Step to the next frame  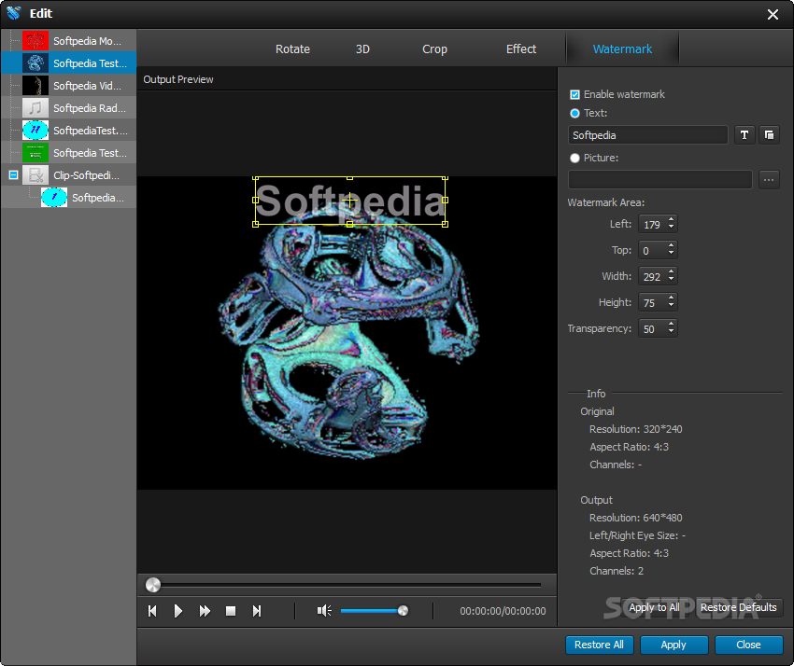257,611
